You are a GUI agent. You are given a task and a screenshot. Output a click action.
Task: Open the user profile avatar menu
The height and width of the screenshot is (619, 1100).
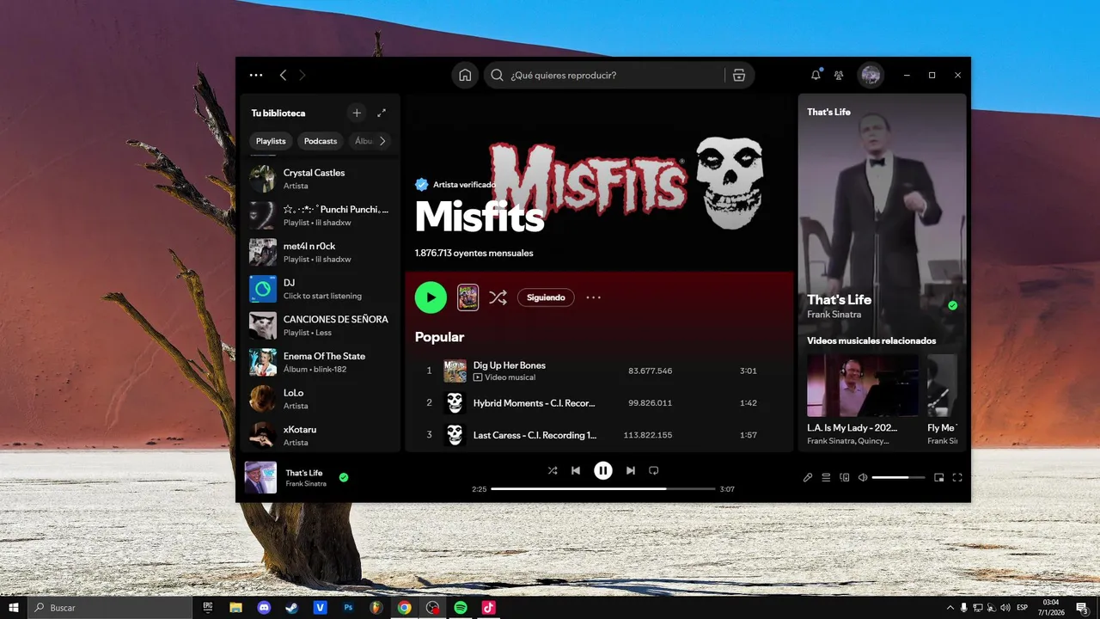(871, 75)
